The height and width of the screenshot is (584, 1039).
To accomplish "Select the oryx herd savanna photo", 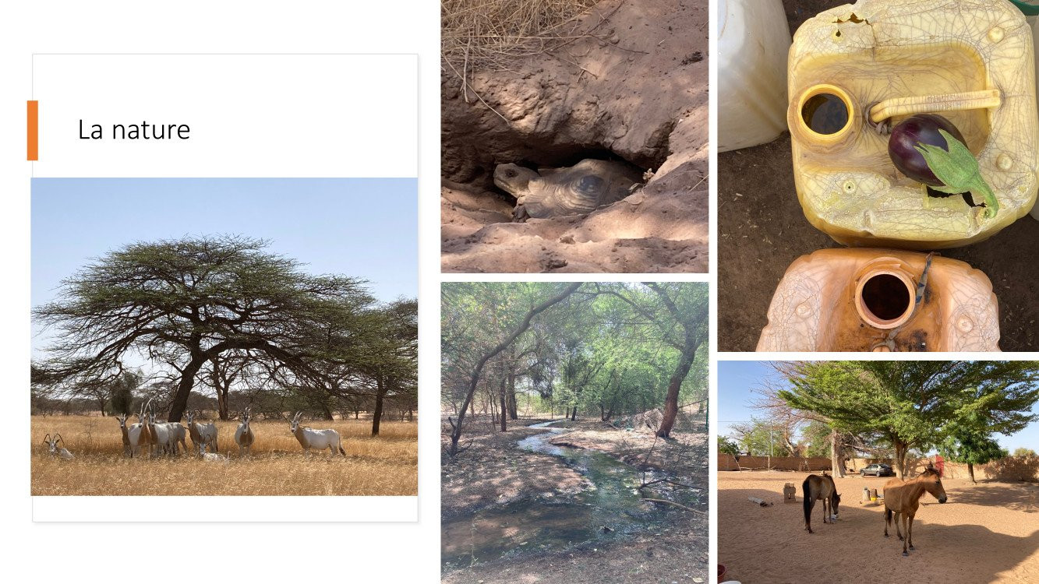I will click(x=224, y=336).
